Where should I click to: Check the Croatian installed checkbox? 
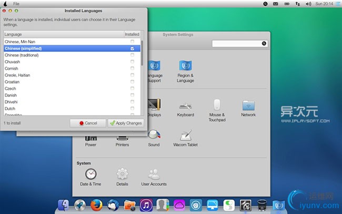(x=132, y=82)
